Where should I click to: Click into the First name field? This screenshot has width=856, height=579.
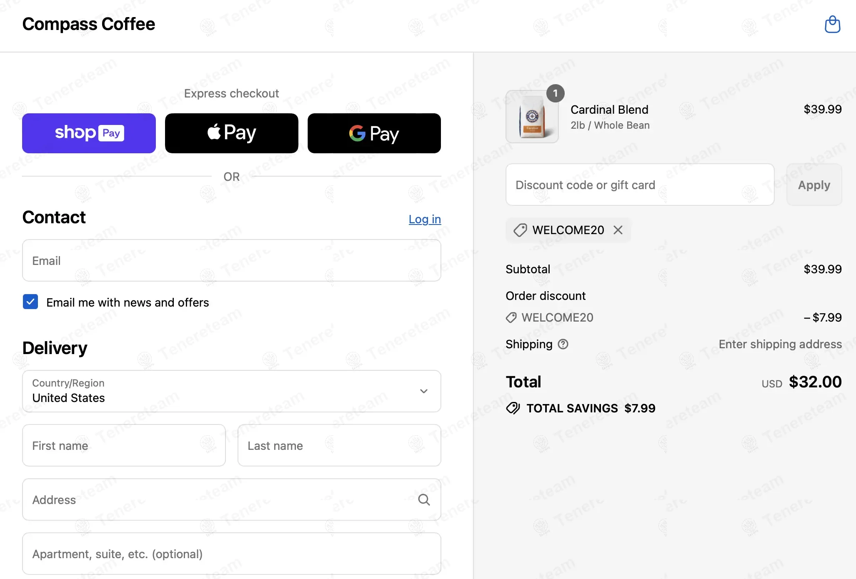pyautogui.click(x=124, y=445)
